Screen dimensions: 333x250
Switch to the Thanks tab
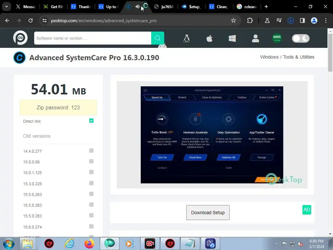click(x=81, y=7)
